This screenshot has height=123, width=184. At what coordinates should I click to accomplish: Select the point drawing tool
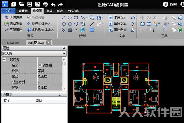pos(76,30)
